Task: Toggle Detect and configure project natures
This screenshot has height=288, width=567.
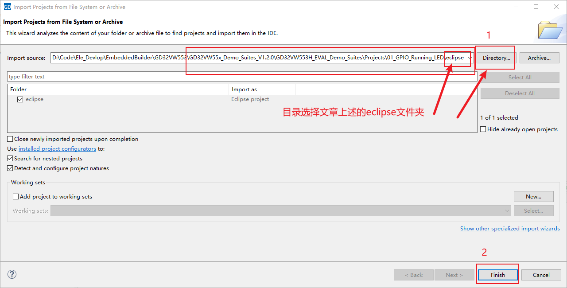Action: point(11,168)
